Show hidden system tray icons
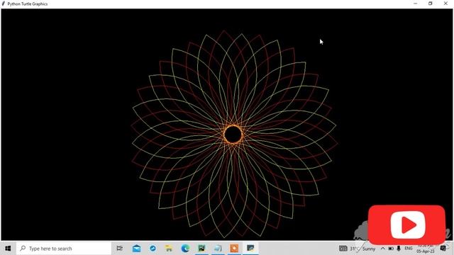Viewport: 454px width, 255px height. click(383, 249)
